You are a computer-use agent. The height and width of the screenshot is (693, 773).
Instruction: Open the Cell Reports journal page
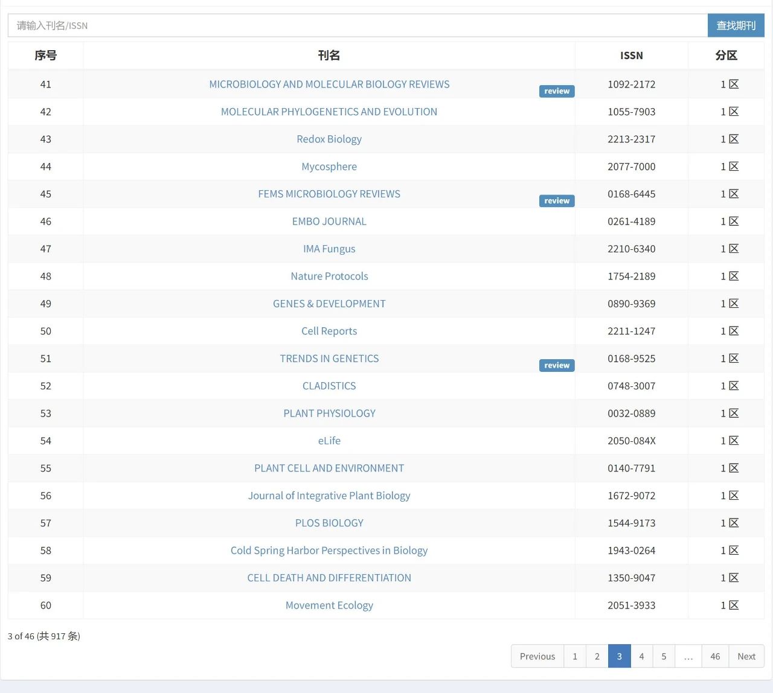[329, 331]
